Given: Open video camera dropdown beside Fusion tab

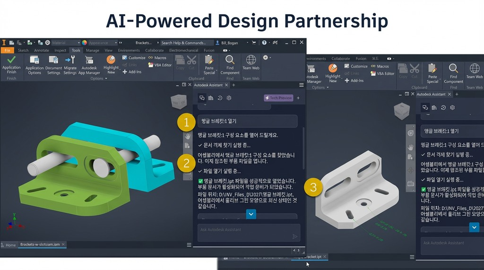Looking at the screenshot, I should pyautogui.click(x=226, y=50).
